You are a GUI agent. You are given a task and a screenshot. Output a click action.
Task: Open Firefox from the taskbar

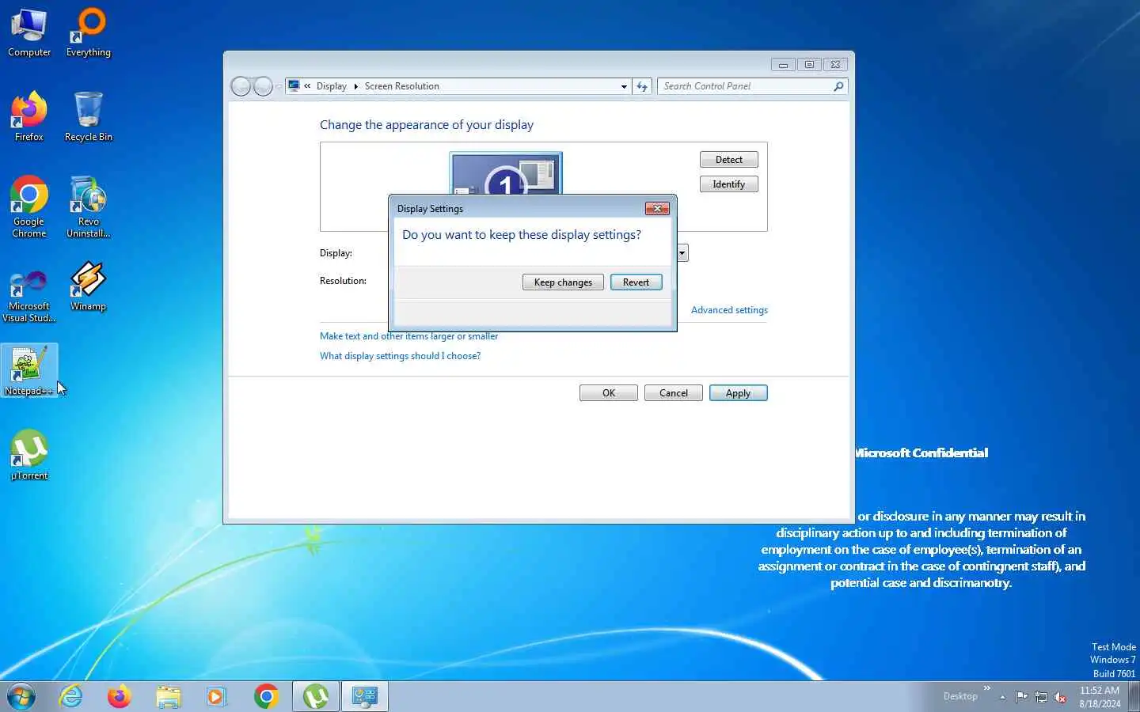click(x=119, y=696)
